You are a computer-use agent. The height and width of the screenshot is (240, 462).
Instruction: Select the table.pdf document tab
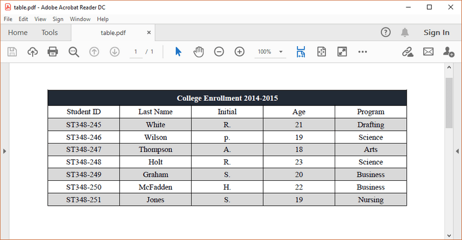(x=113, y=33)
